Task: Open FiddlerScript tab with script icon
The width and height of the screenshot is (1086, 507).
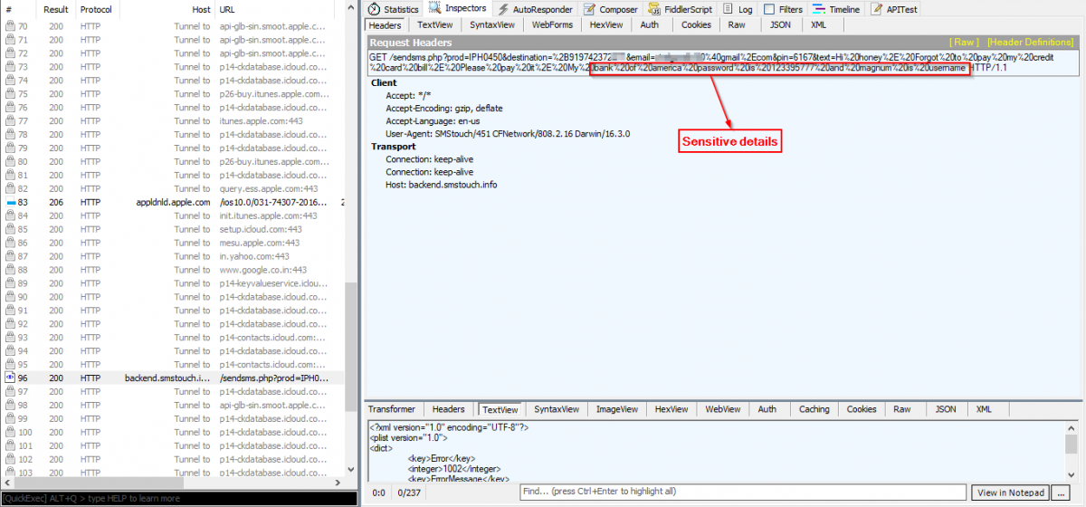Action: point(679,9)
